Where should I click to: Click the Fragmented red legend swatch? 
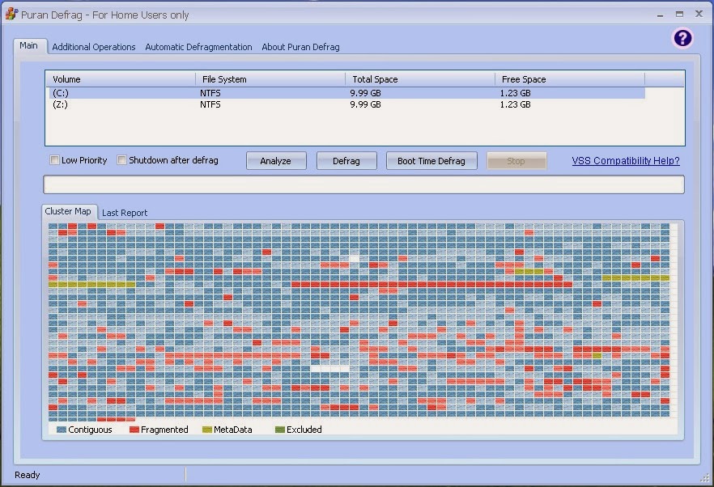(134, 430)
